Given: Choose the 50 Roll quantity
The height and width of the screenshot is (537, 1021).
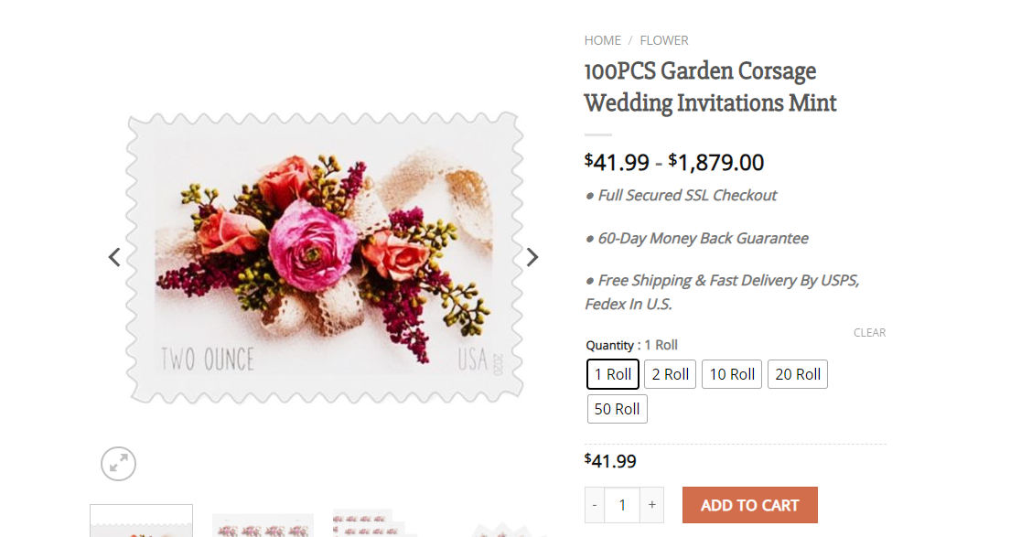Looking at the screenshot, I should [x=617, y=409].
